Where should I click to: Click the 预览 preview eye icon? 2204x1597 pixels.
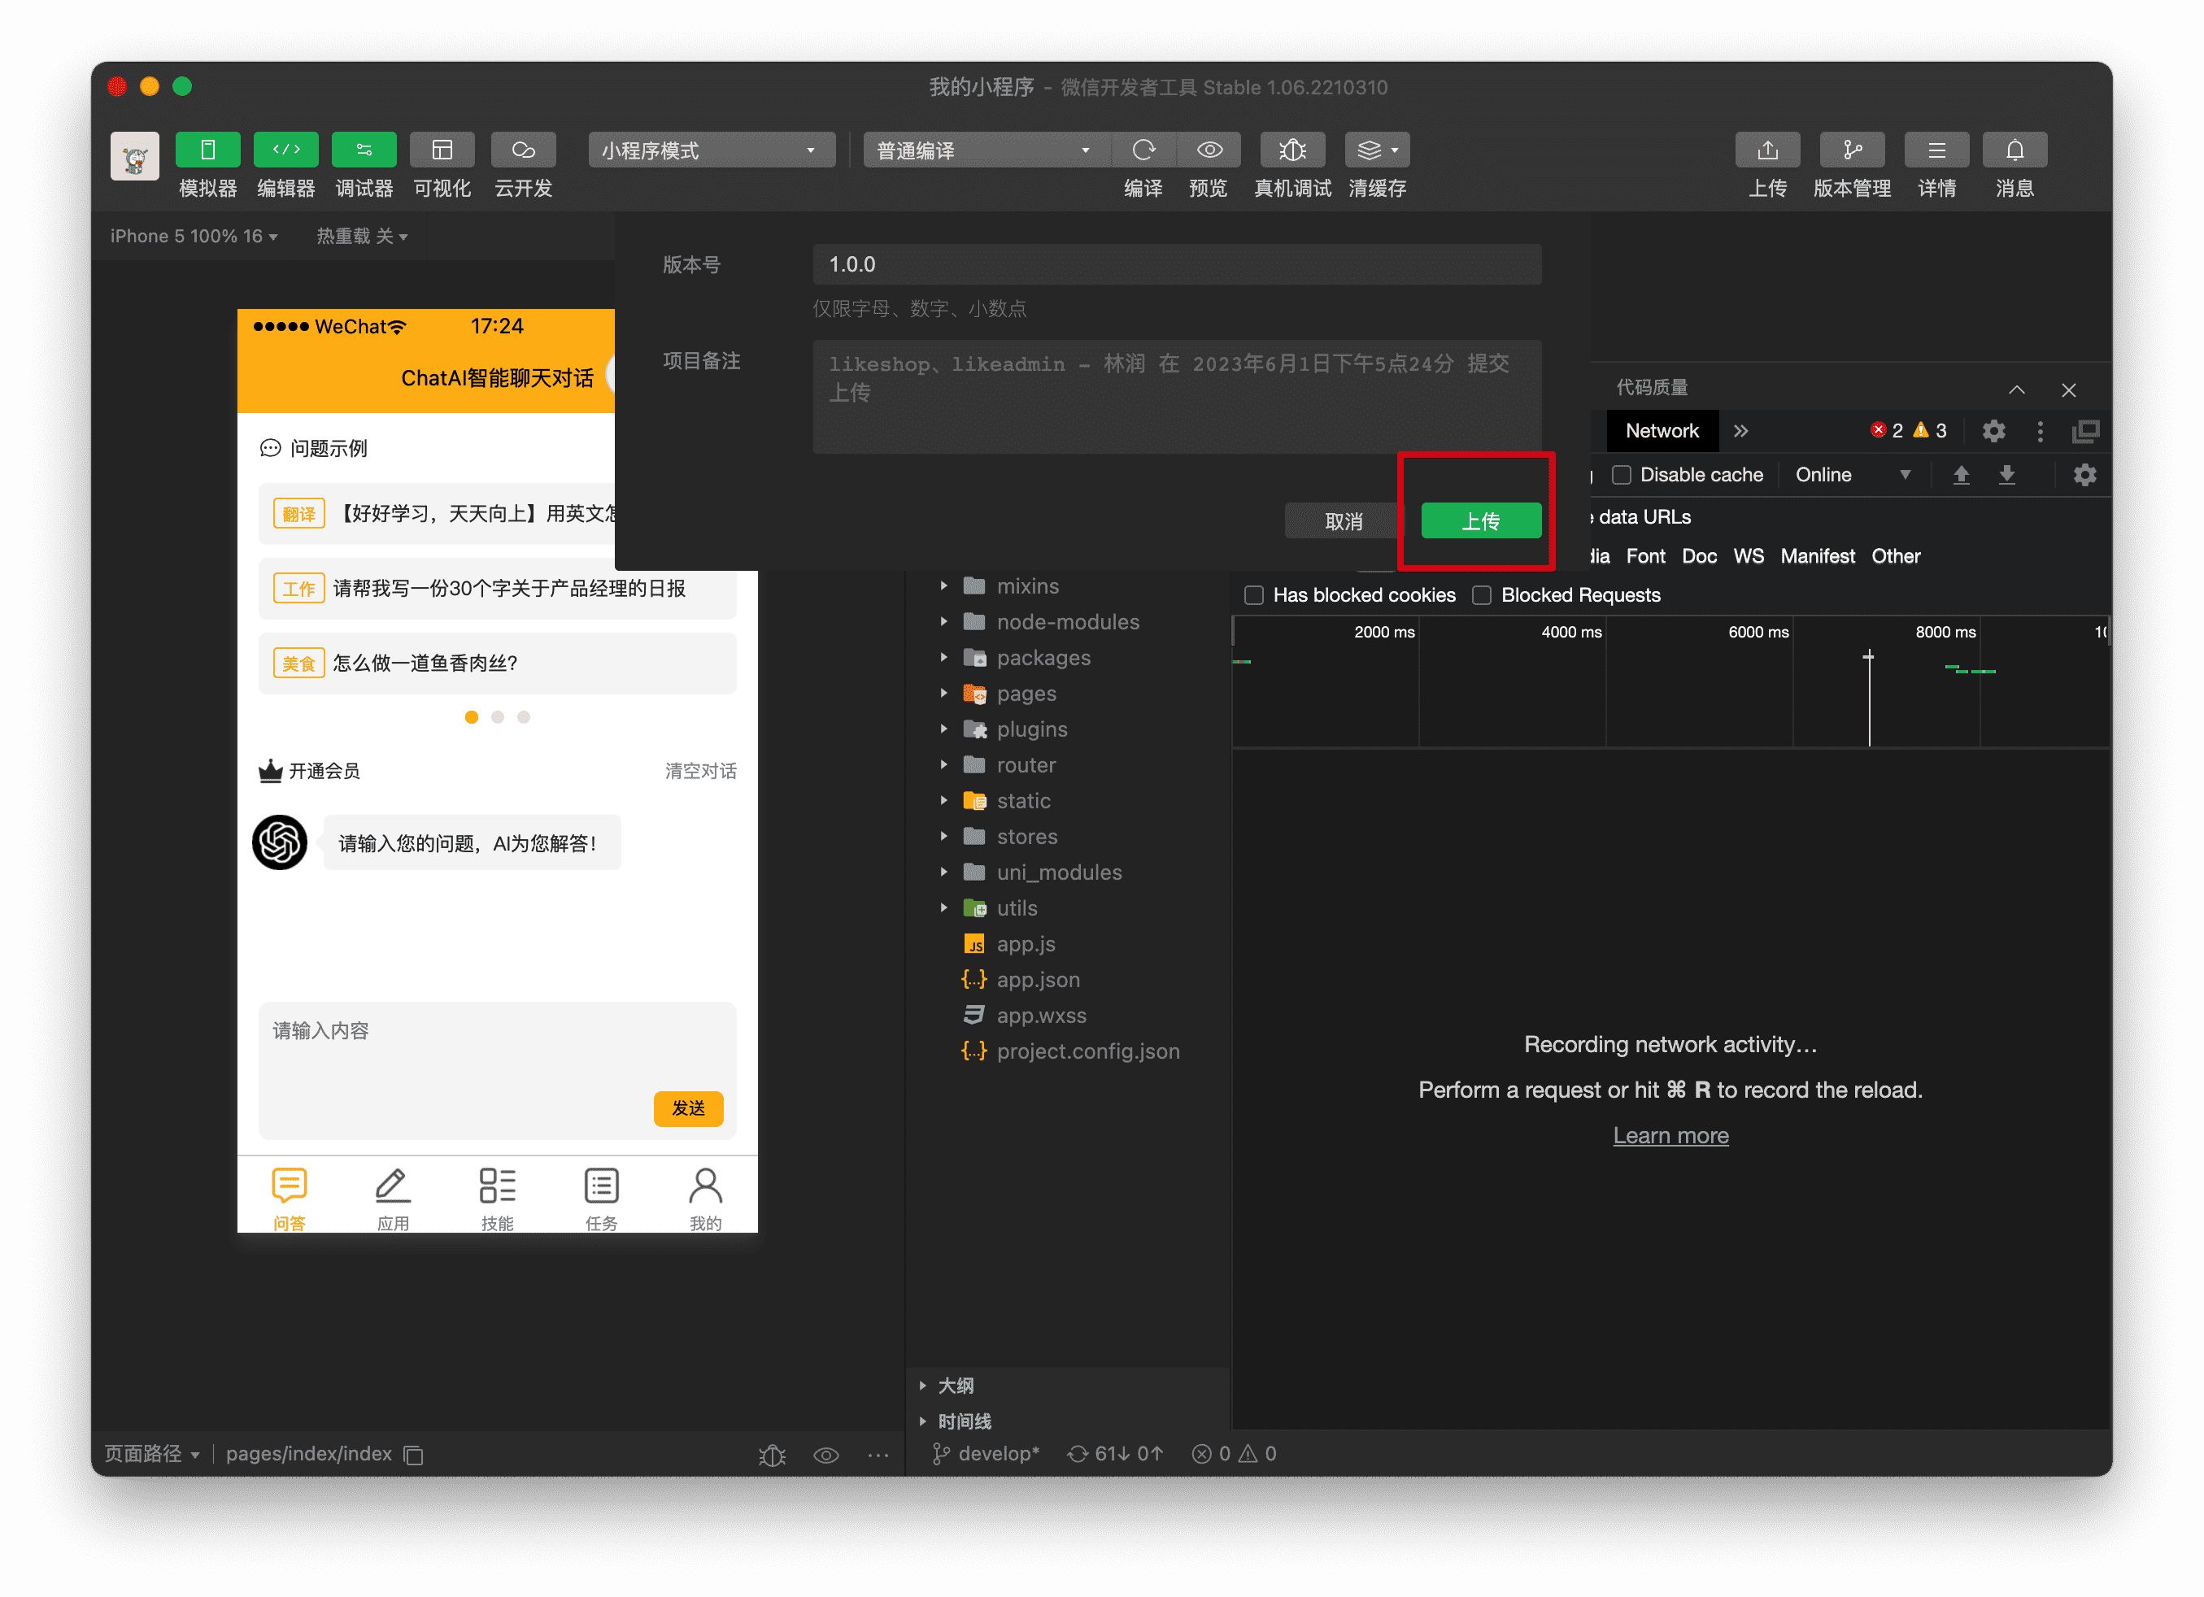pyautogui.click(x=1209, y=150)
